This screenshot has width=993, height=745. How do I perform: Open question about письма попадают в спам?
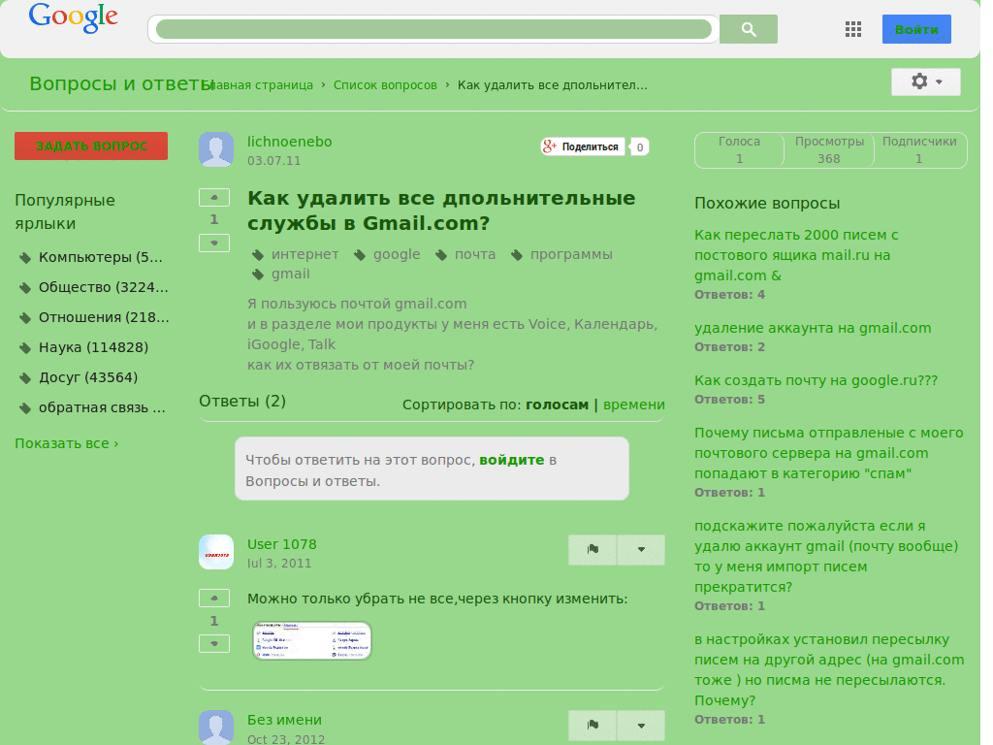pos(828,453)
